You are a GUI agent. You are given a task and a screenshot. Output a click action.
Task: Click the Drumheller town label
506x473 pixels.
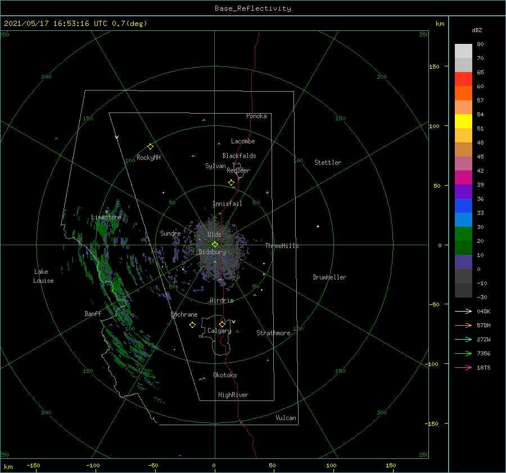pos(329,277)
